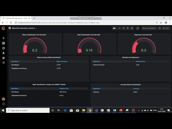Image resolution: width=172 pixels, height=129 pixels.
Task: Cycle view mode with the monitor icon
Action: 138,28
